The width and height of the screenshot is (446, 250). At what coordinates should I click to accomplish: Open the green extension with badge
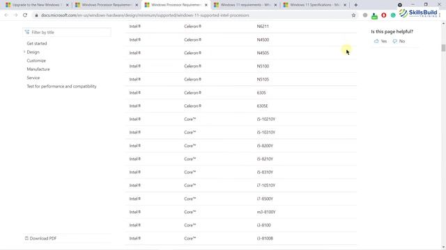point(374,16)
